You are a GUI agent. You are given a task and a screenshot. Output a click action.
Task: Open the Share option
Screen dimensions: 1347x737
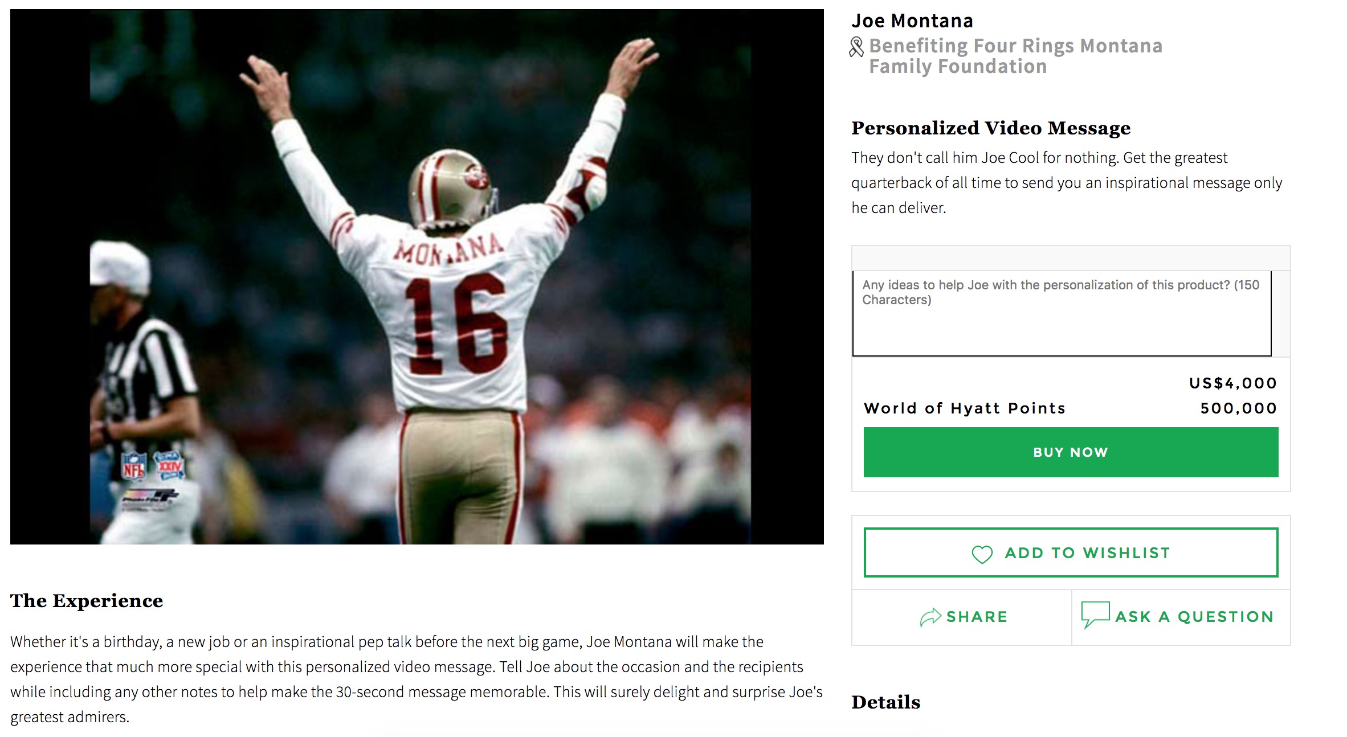[962, 617]
